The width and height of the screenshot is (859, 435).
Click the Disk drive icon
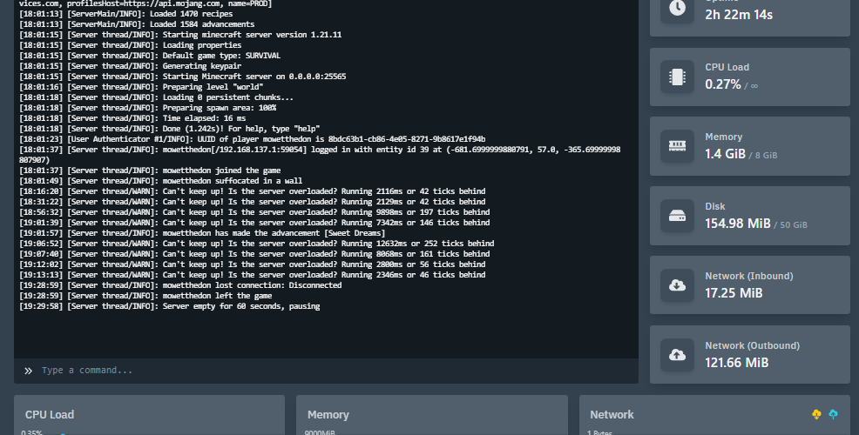[677, 215]
